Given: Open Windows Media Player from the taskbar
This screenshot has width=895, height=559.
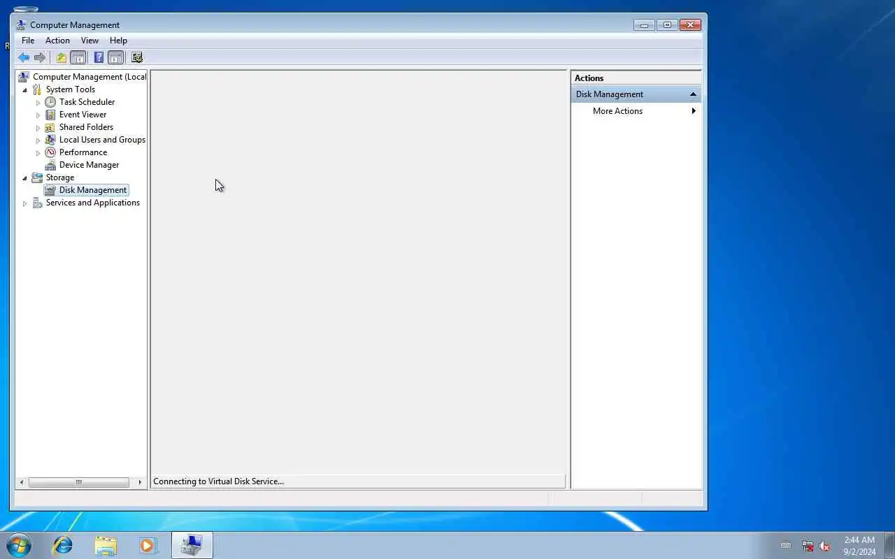Looking at the screenshot, I should pos(148,545).
